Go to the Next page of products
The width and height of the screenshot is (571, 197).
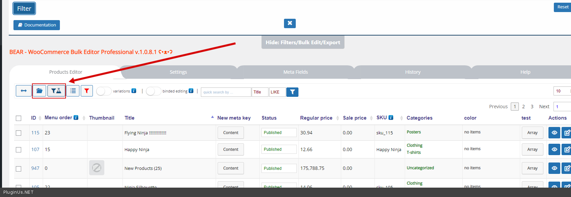coord(544,107)
